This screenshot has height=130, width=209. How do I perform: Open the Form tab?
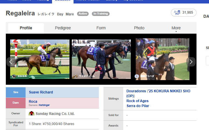pyautogui.click(x=101, y=28)
